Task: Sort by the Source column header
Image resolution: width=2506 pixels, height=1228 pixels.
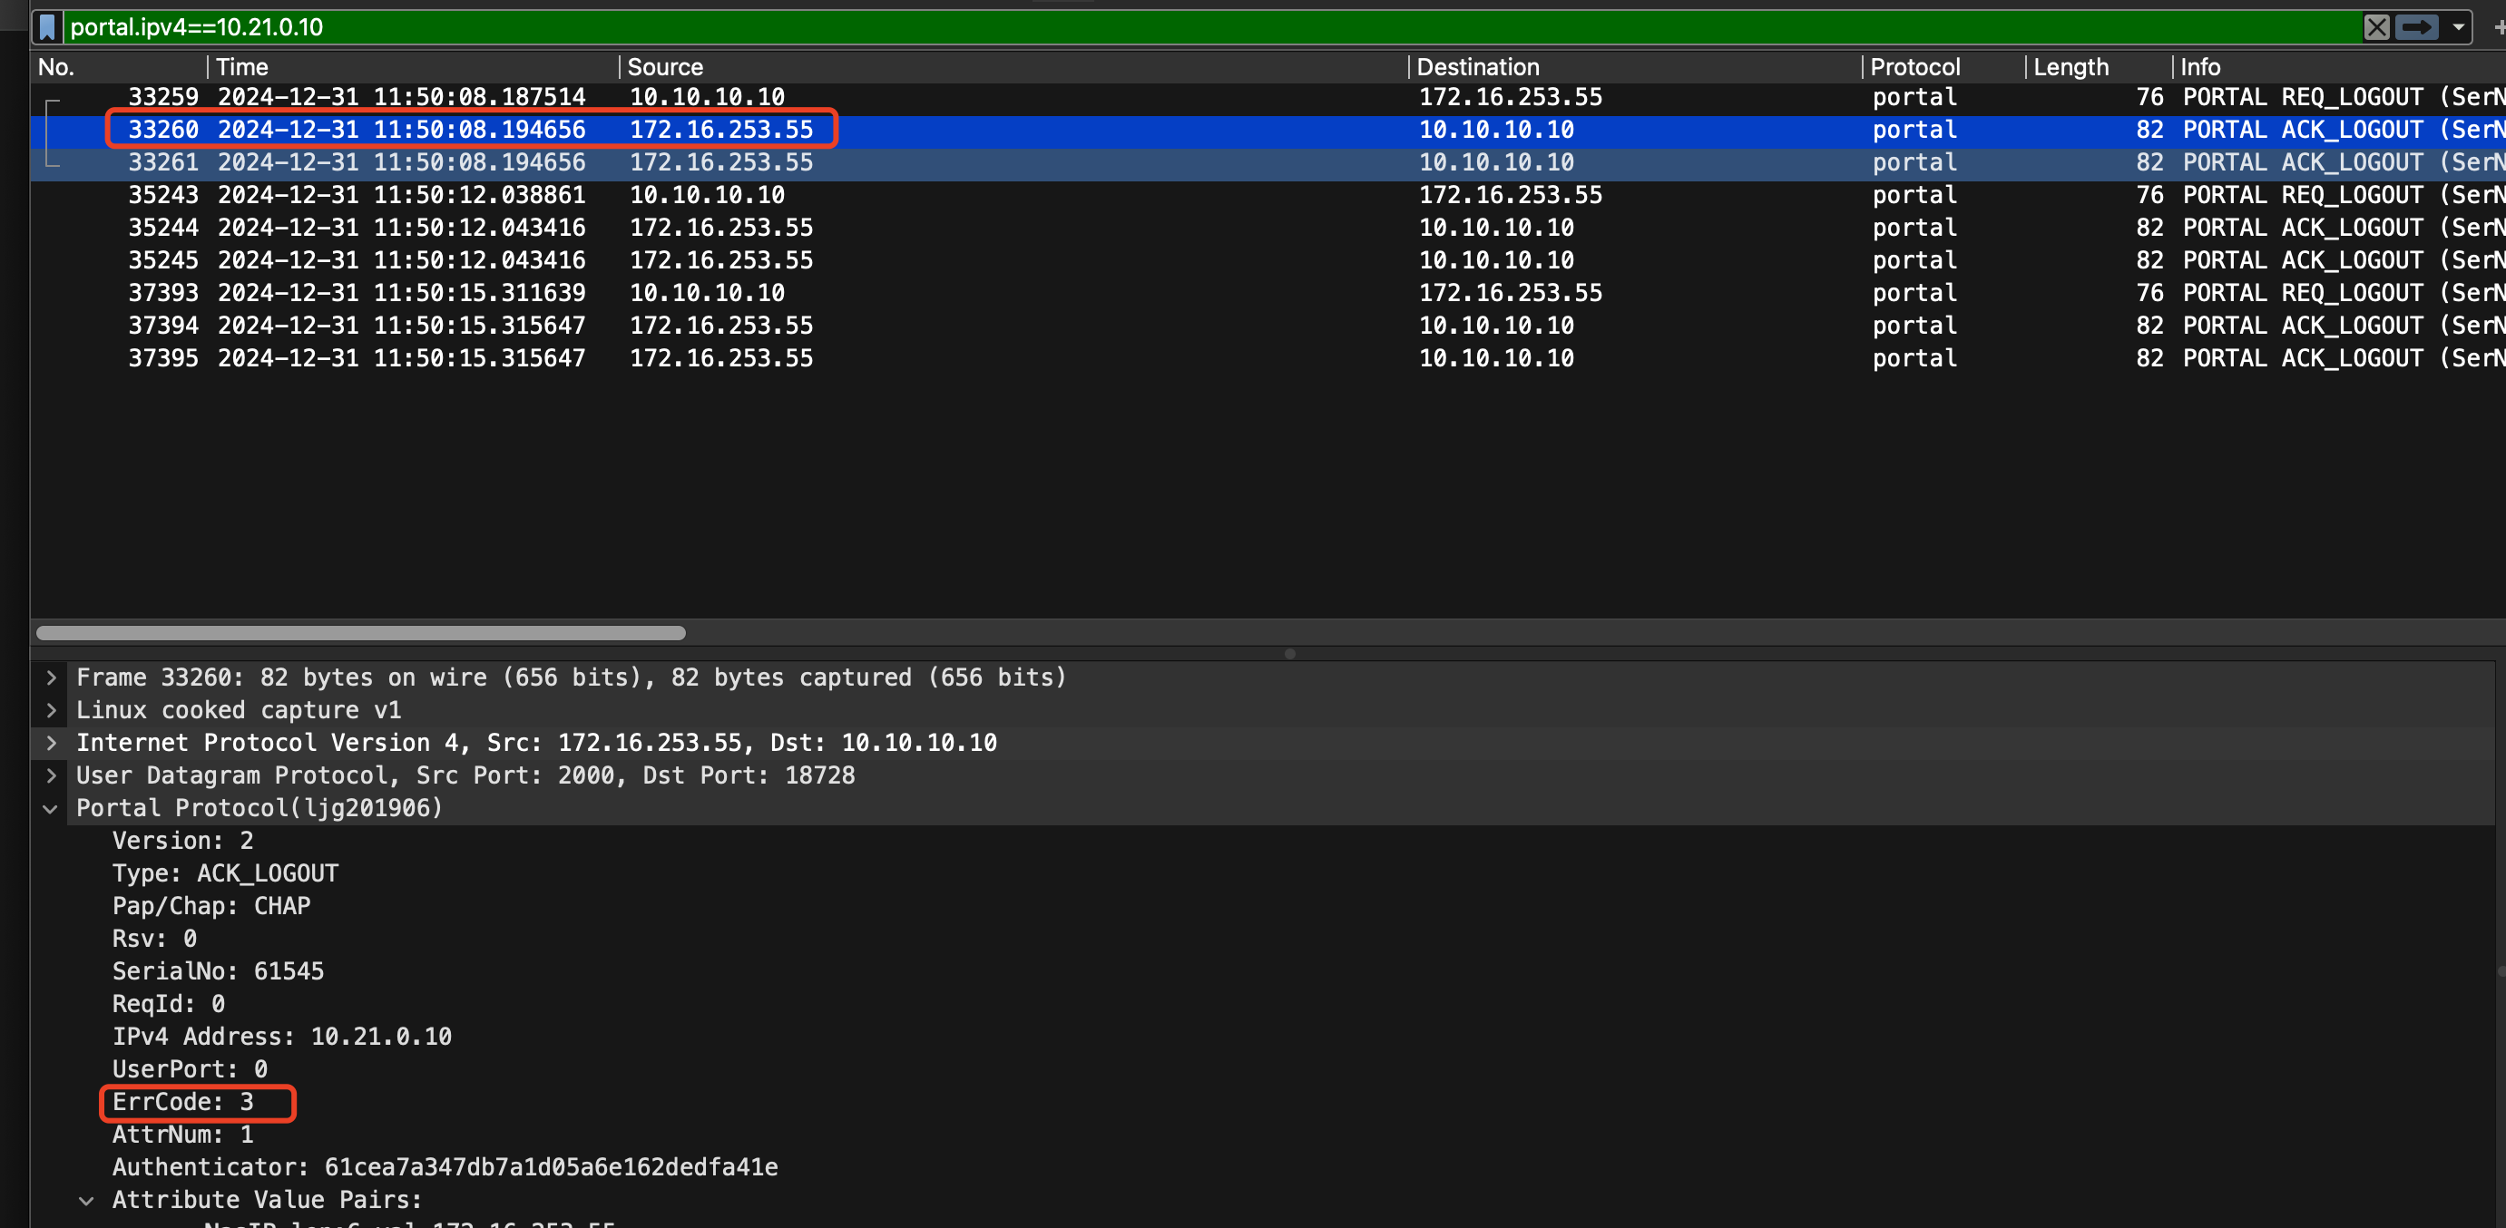Action: [x=664, y=67]
